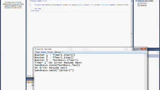
Task: Close the Visual Studio panel behind Notepad
Action: coord(158,49)
